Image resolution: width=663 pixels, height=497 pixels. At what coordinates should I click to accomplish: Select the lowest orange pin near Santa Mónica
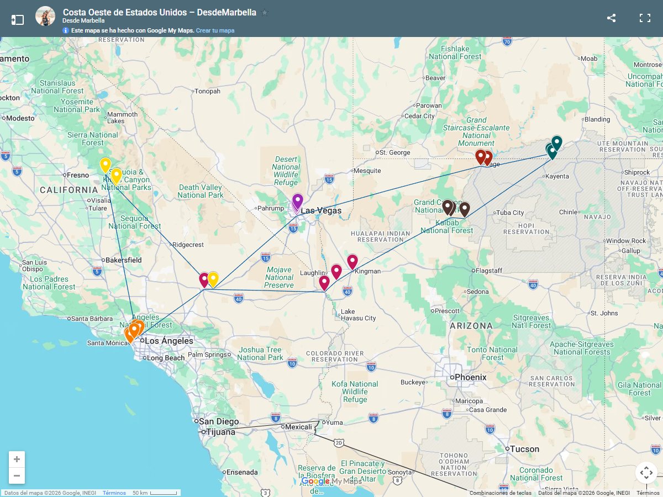tap(130, 335)
